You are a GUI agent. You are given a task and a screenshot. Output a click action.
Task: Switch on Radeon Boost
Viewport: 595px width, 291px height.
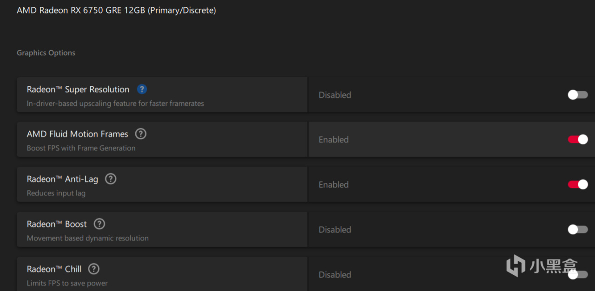click(x=577, y=230)
